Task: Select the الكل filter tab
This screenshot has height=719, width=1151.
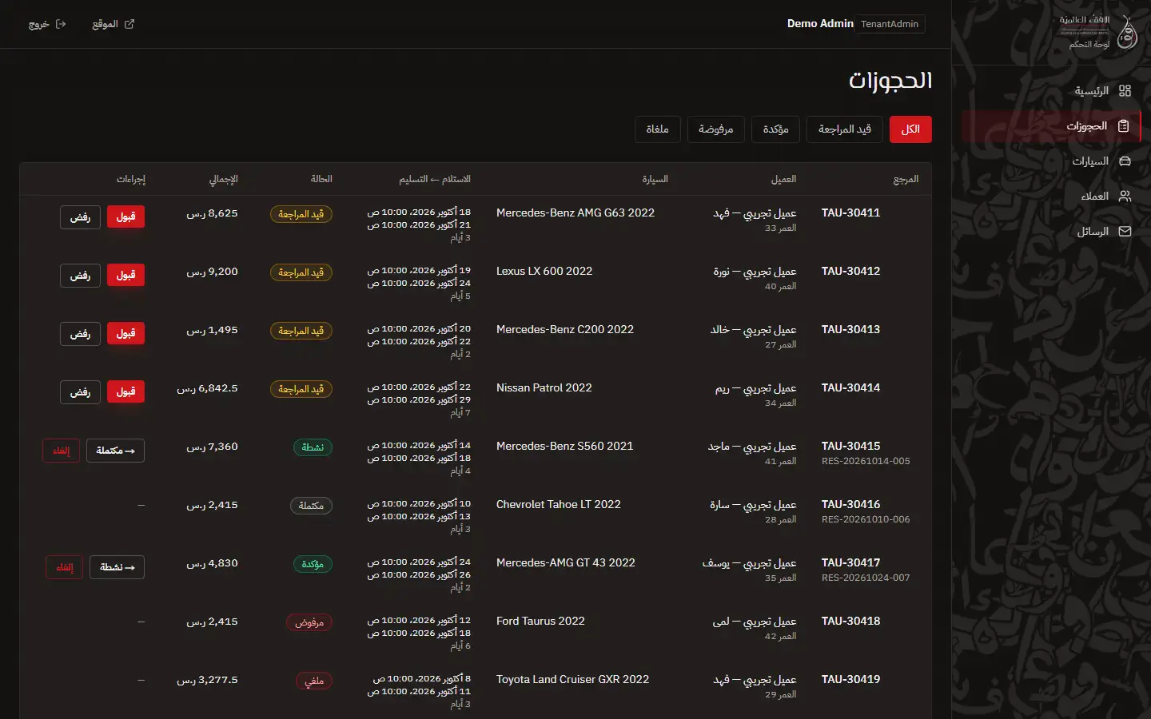Action: point(910,129)
